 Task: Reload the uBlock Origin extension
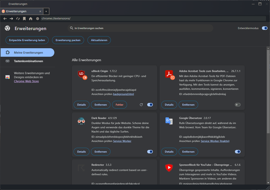[141, 105]
